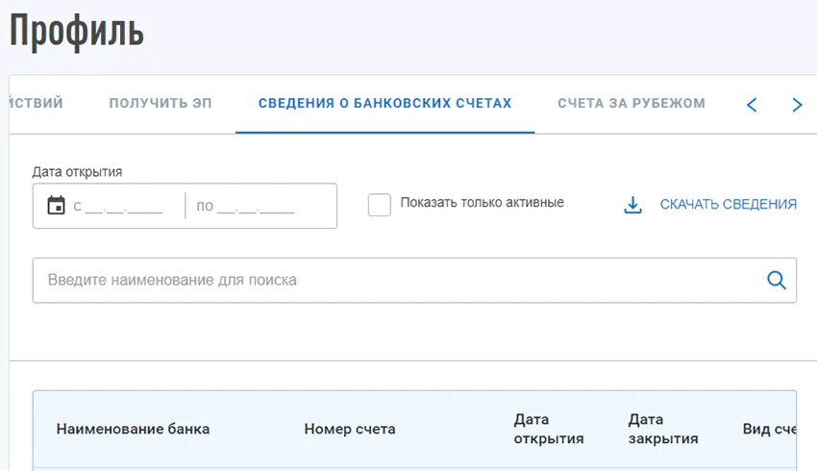Click the magnifier search icon
Screen dimensions: 817x471
(x=777, y=281)
